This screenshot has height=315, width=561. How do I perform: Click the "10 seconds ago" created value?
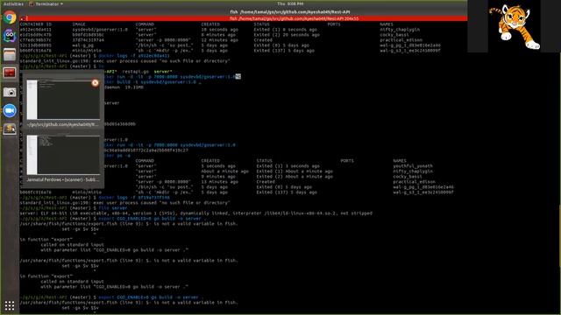tap(220, 30)
